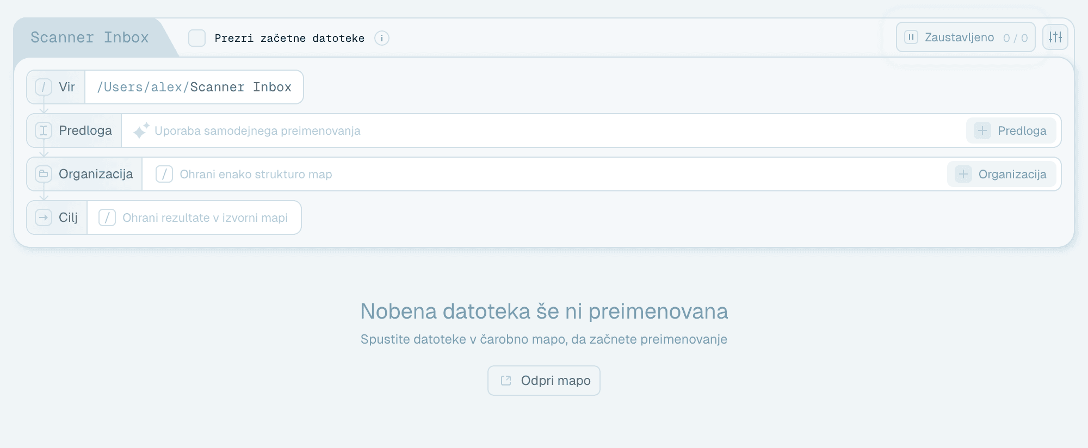Enable the Prezri začetne datoteke checkbox

coord(197,38)
